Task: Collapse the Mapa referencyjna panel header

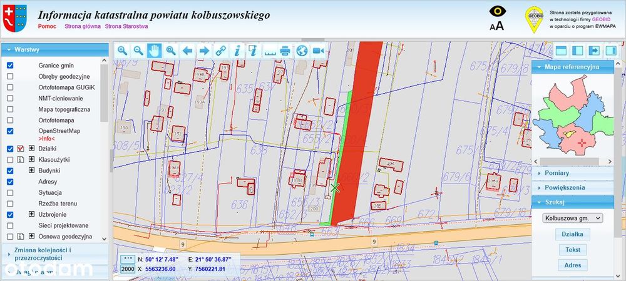Action: [x=573, y=67]
